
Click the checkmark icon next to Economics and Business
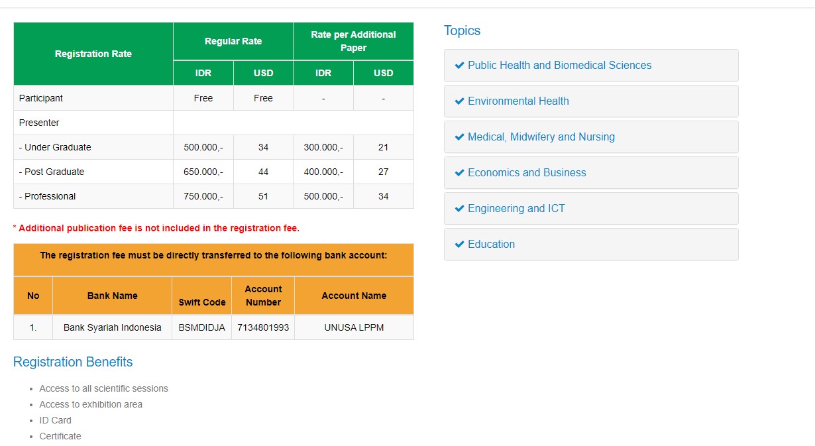pyautogui.click(x=459, y=173)
